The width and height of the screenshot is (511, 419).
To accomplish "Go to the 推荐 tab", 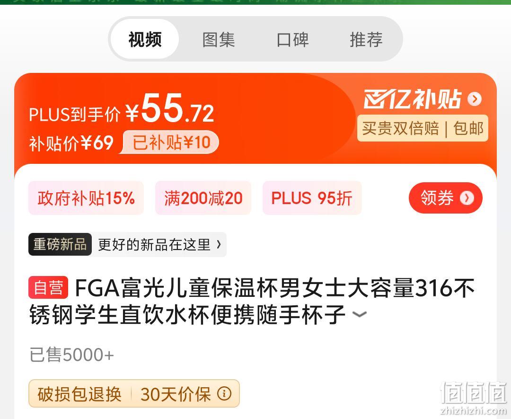I will click(366, 39).
